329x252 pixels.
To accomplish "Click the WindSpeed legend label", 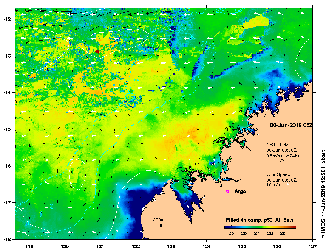I will 278,174.
